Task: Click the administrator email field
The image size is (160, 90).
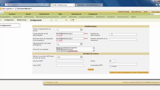Action: pos(70,33)
